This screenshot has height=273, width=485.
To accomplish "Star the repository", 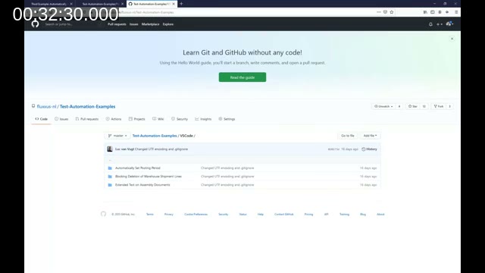I will pyautogui.click(x=413, y=106).
